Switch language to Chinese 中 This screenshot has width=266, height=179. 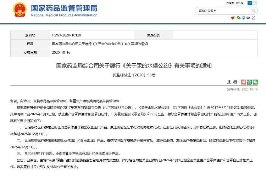250,3
